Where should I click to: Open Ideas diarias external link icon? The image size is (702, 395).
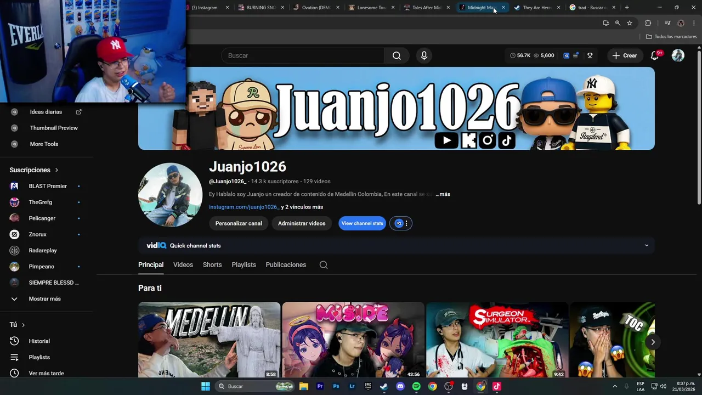click(x=78, y=112)
